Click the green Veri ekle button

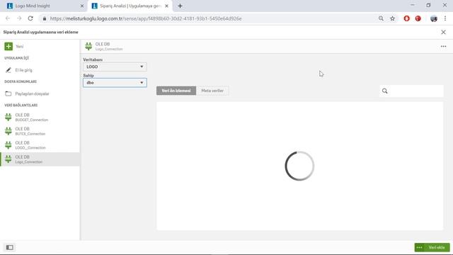pyautogui.click(x=432, y=247)
